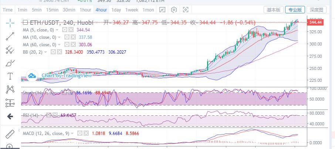Select the trend line drawing tool
The width and height of the screenshot is (335, 149).
click(x=10, y=36)
